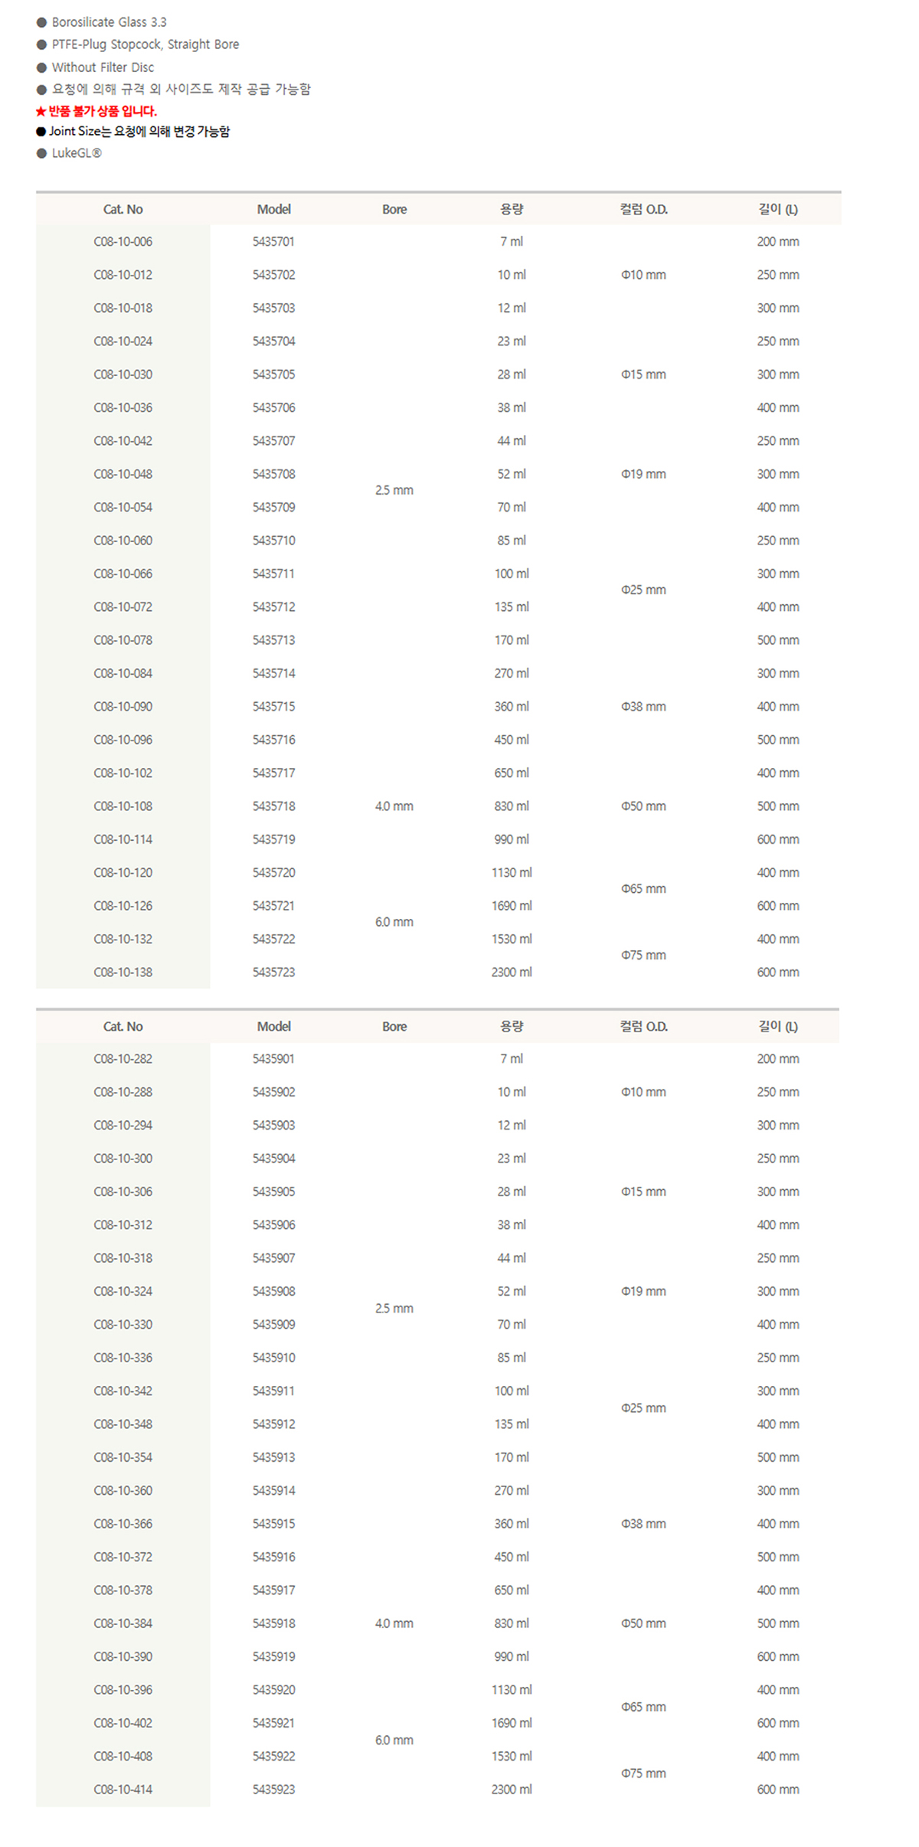Select model number 5435901
This screenshot has height=1847, width=919.
point(273,1059)
